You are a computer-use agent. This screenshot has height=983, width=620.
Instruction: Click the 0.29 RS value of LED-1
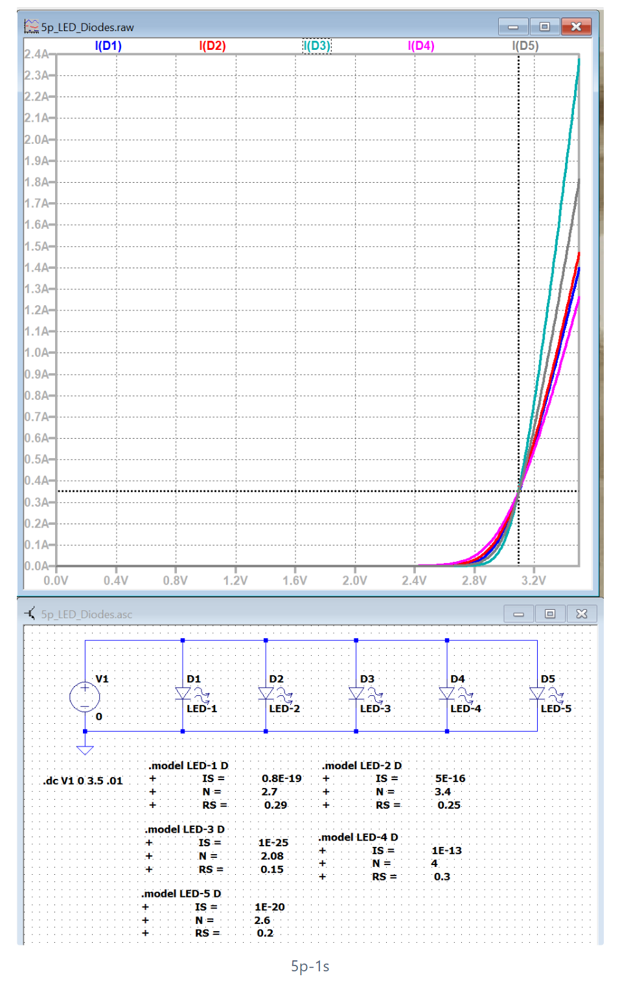point(275,805)
